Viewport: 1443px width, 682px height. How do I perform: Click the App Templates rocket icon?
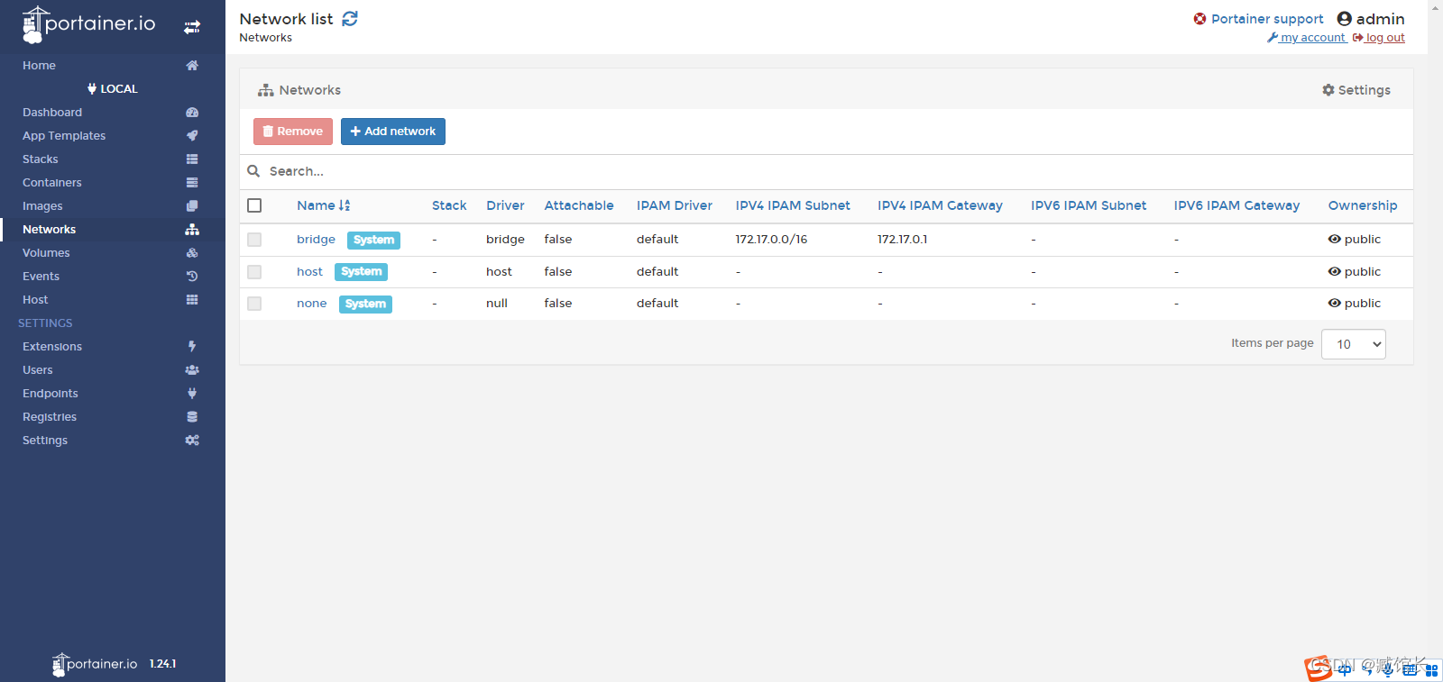coord(192,135)
